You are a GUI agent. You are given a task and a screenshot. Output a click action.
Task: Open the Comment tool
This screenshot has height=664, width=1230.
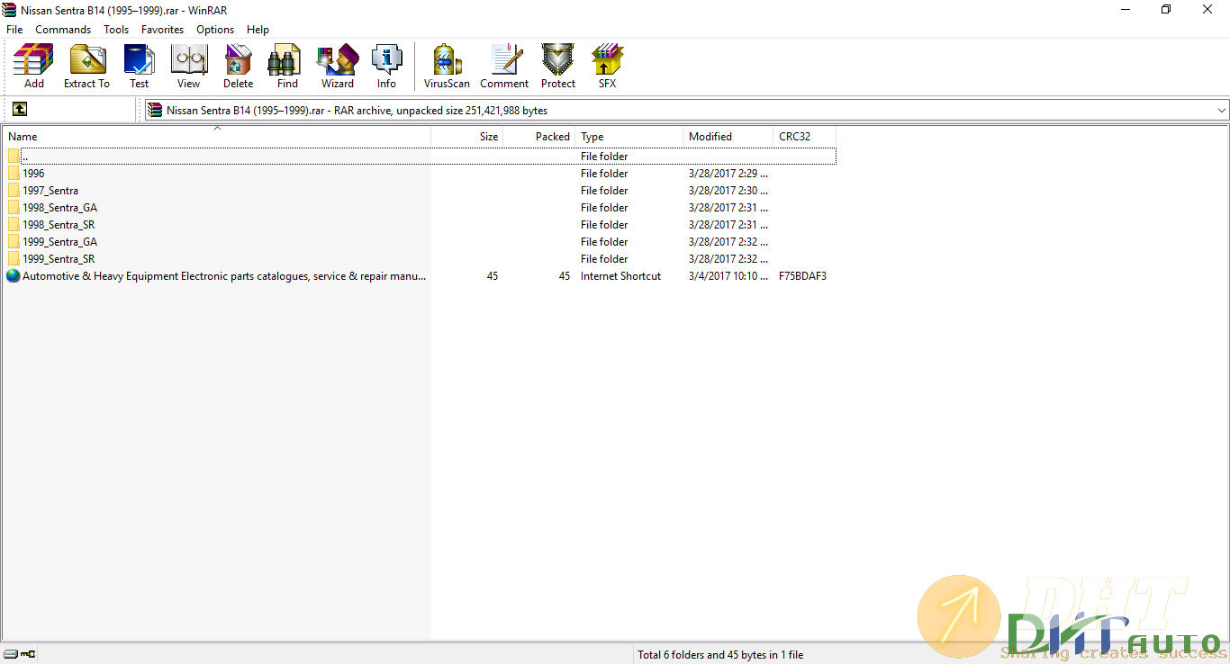[504, 67]
